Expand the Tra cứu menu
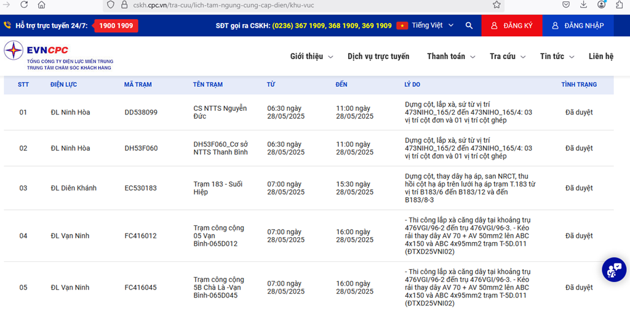 [x=508, y=57]
